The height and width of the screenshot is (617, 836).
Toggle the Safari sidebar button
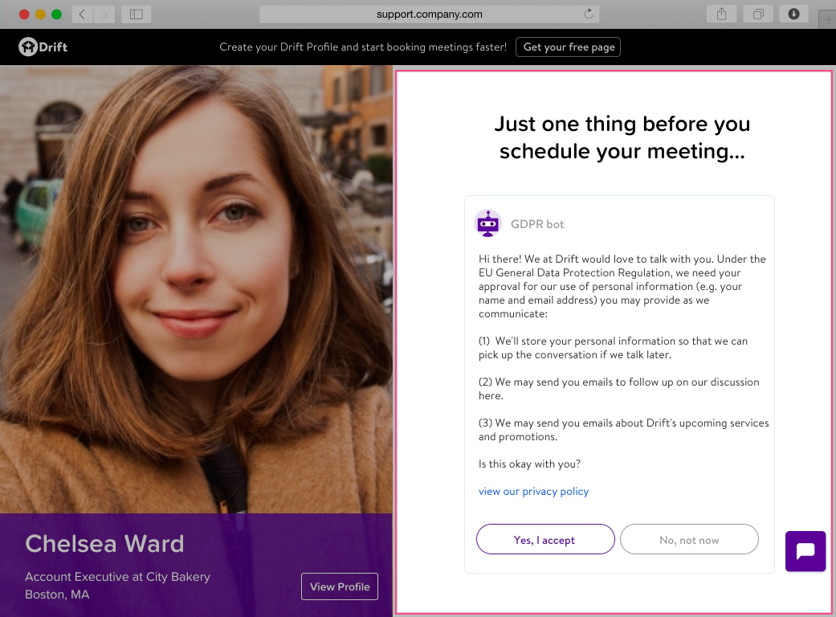(136, 14)
